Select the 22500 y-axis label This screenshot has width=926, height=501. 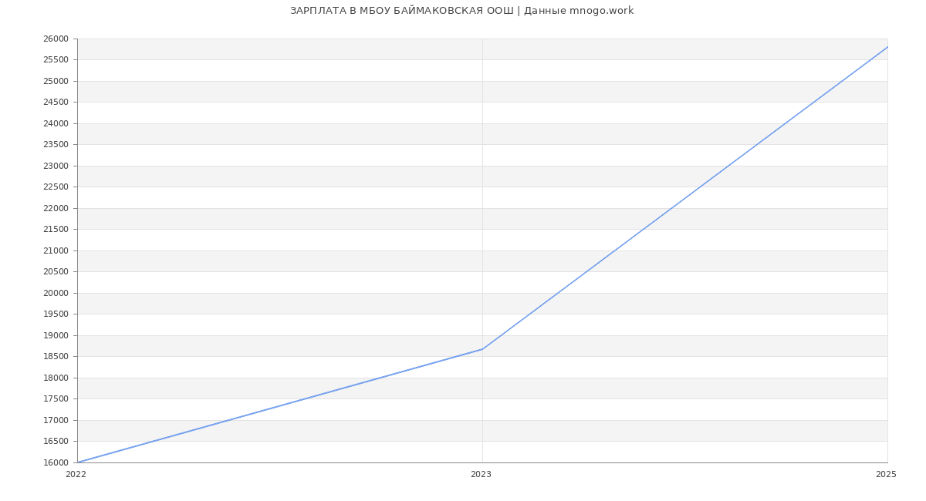(x=56, y=187)
